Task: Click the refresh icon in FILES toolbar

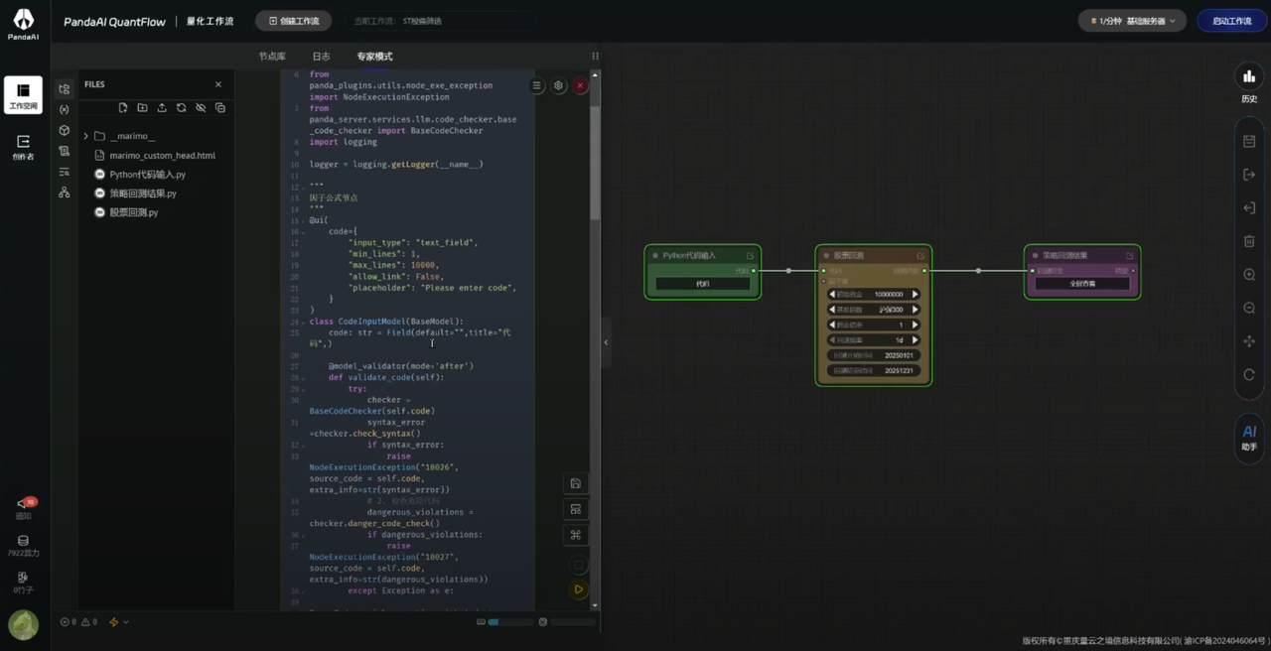Action: click(x=181, y=108)
